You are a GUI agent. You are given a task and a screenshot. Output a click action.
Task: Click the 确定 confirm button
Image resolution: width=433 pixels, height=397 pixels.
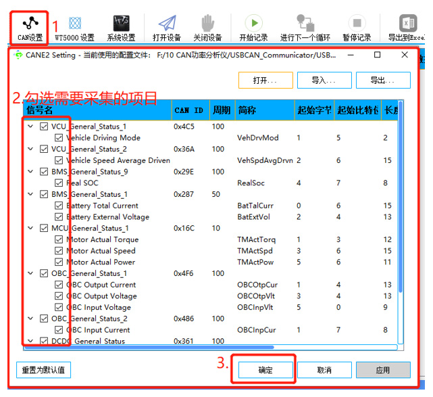265,371
